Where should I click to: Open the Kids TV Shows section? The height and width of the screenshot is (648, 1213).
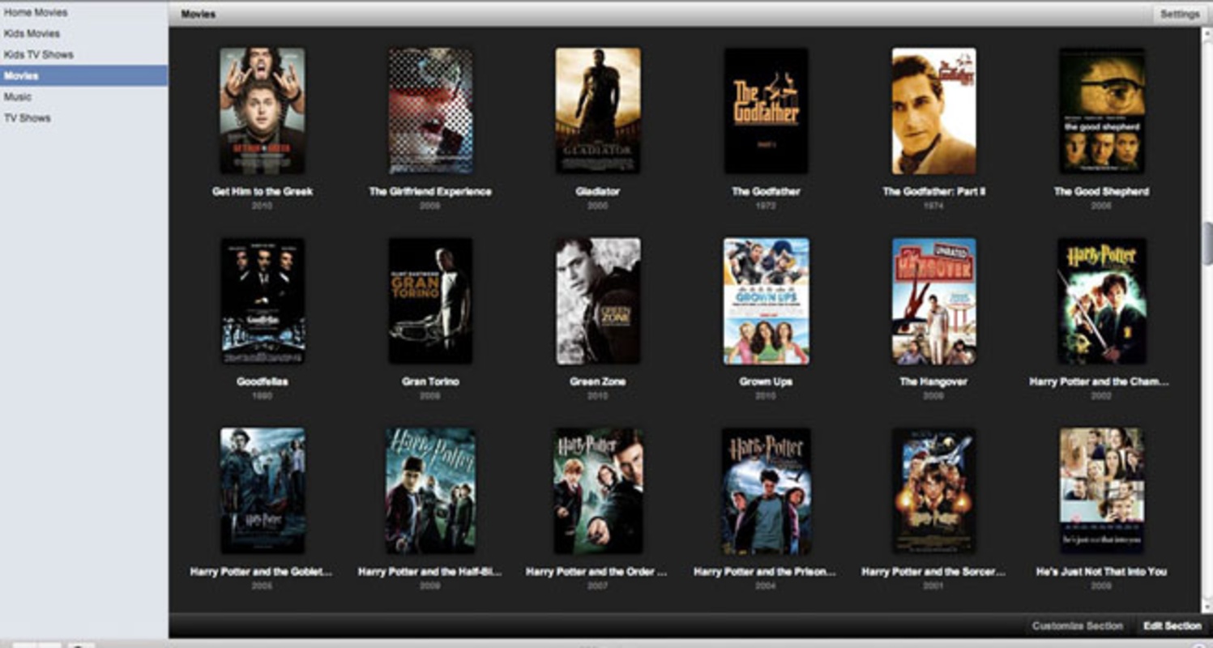38,55
